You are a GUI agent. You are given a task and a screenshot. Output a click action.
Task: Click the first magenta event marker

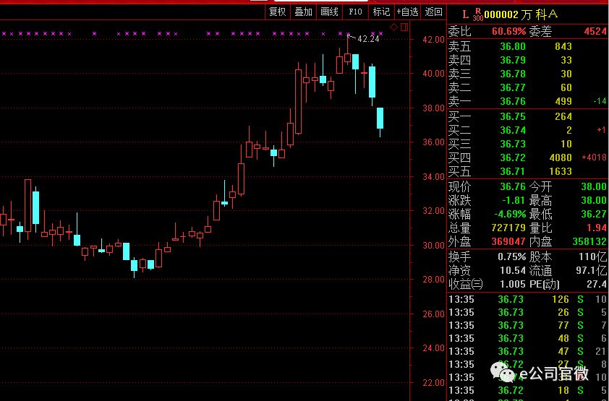(4, 34)
